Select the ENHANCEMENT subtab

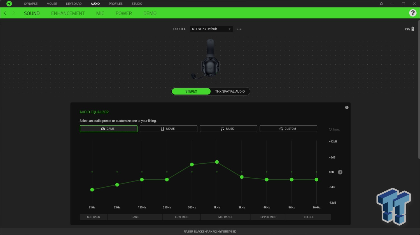click(x=68, y=13)
